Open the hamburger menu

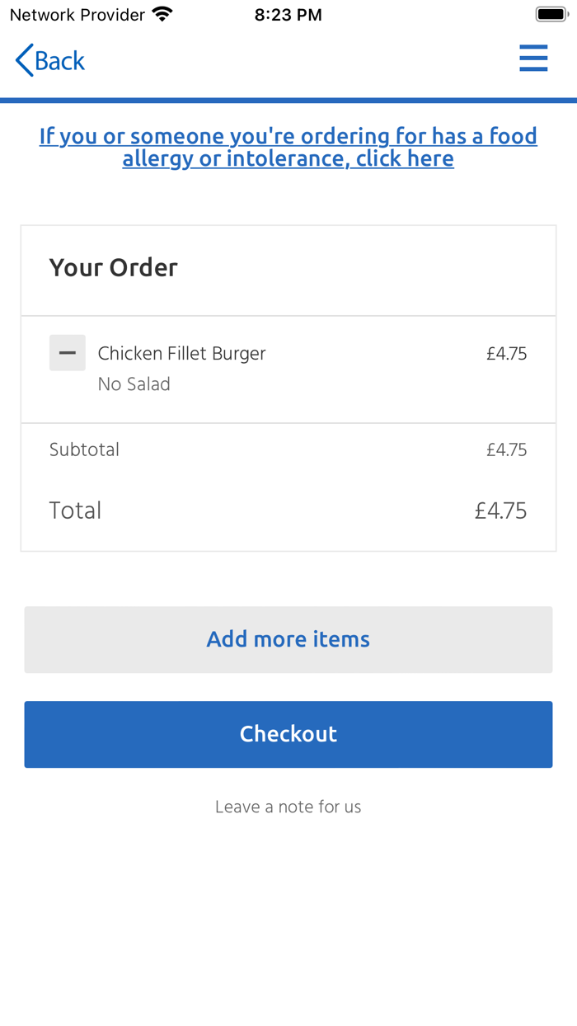pos(533,59)
